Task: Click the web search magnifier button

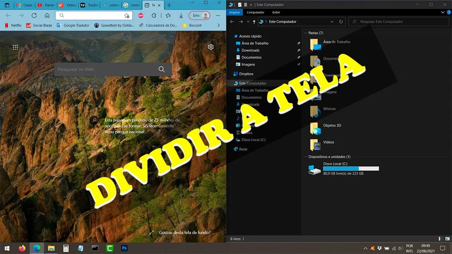Action: [162, 69]
